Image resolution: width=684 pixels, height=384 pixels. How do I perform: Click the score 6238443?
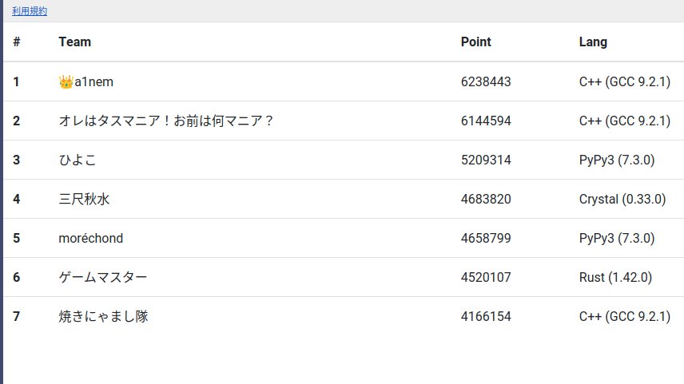486,82
